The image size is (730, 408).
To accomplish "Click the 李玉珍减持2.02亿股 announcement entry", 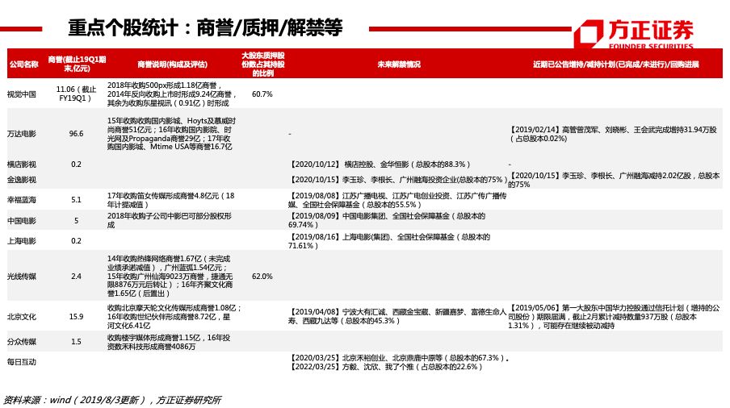I will 614,180.
